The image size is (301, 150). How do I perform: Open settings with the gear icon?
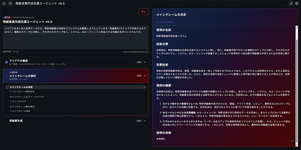297,3
